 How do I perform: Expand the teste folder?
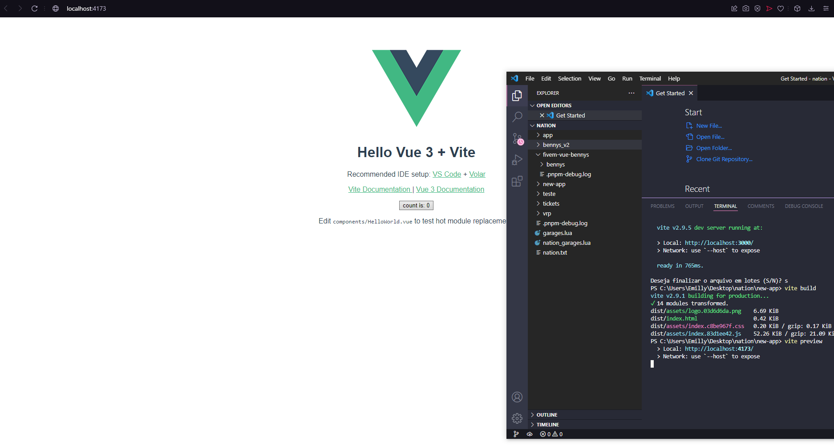click(585, 194)
